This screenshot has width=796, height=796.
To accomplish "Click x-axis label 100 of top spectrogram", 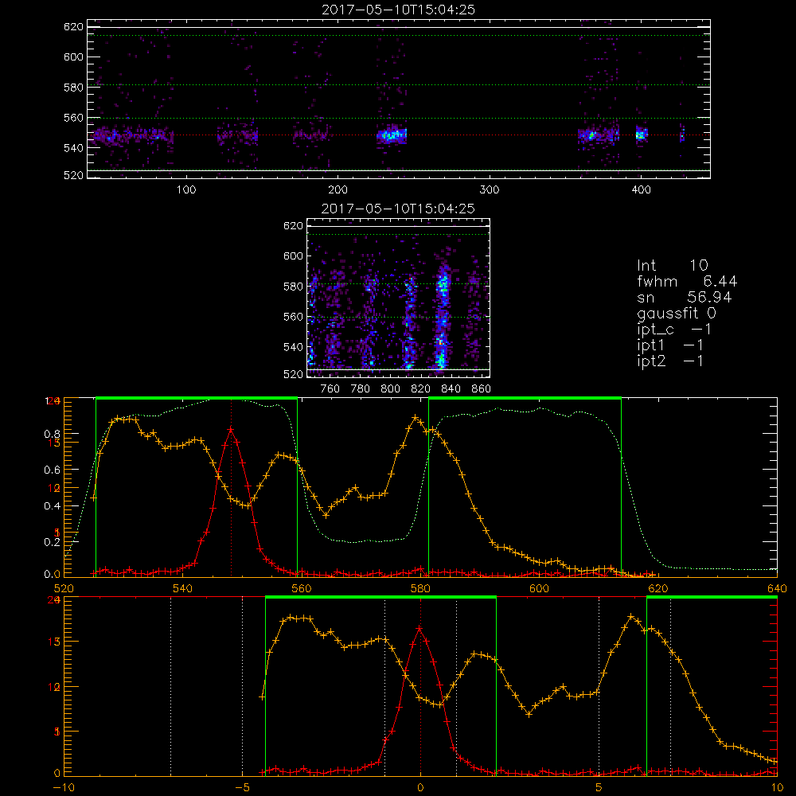I will pyautogui.click(x=186, y=190).
